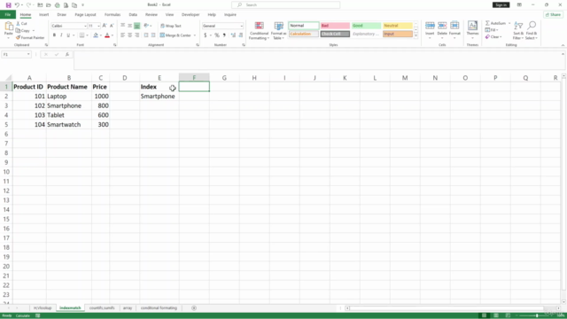Apply the Calculation cell style
The height and width of the screenshot is (319, 567).
[x=303, y=34]
